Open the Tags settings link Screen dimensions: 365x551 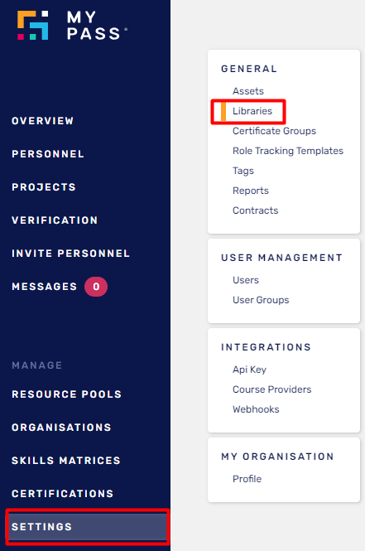pyautogui.click(x=243, y=171)
